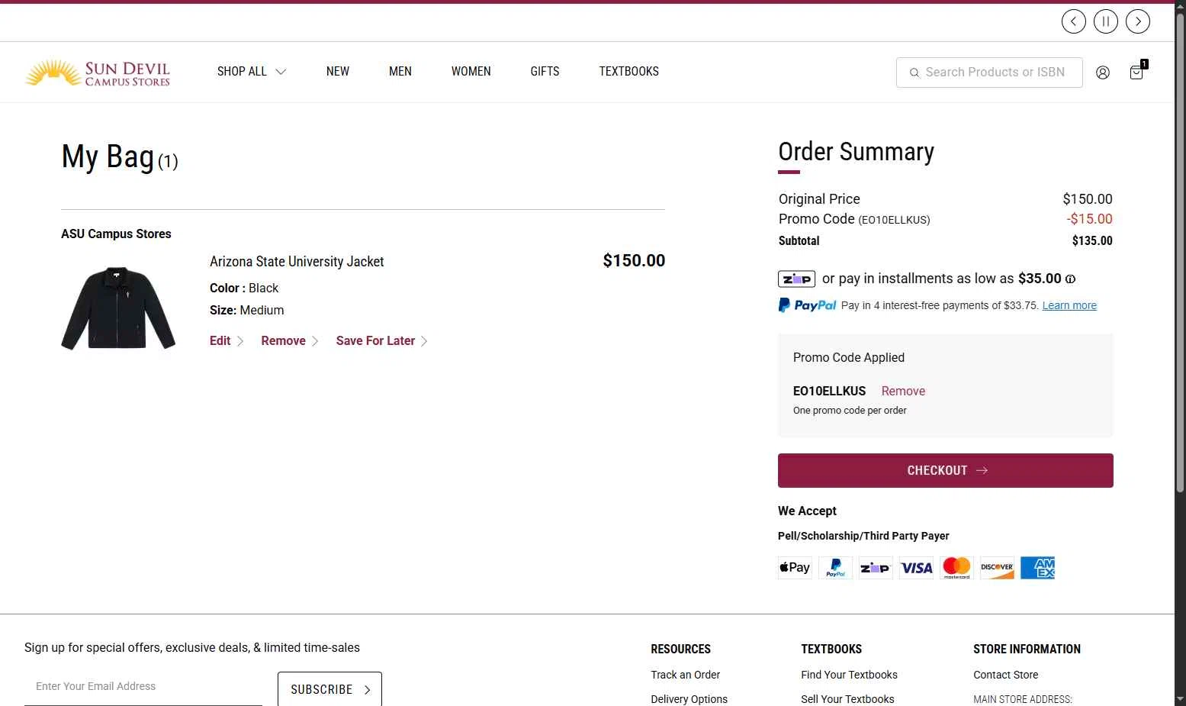This screenshot has width=1186, height=706.
Task: Save the jacket for later
Action: click(x=381, y=341)
